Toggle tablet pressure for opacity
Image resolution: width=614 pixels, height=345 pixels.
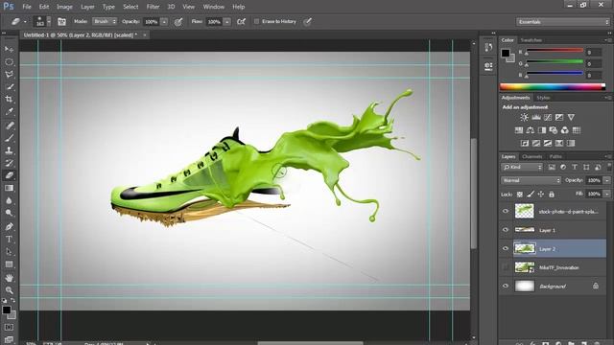pyautogui.click(x=178, y=22)
